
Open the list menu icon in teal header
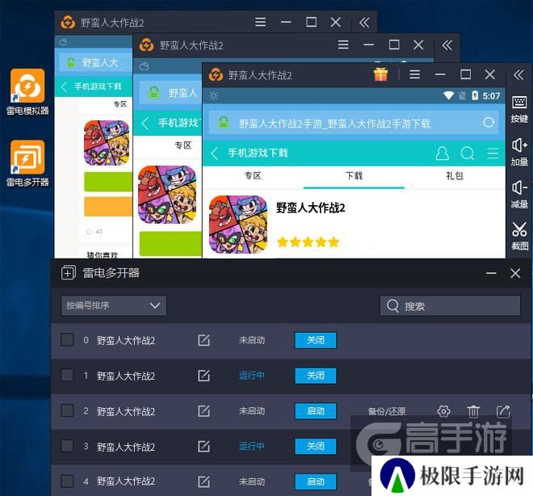(493, 153)
